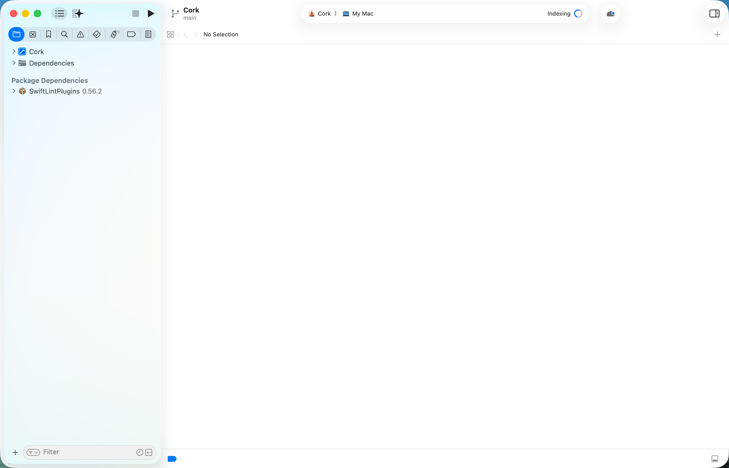Open the Find navigator
Screen dimensions: 729x468
click(x=64, y=34)
